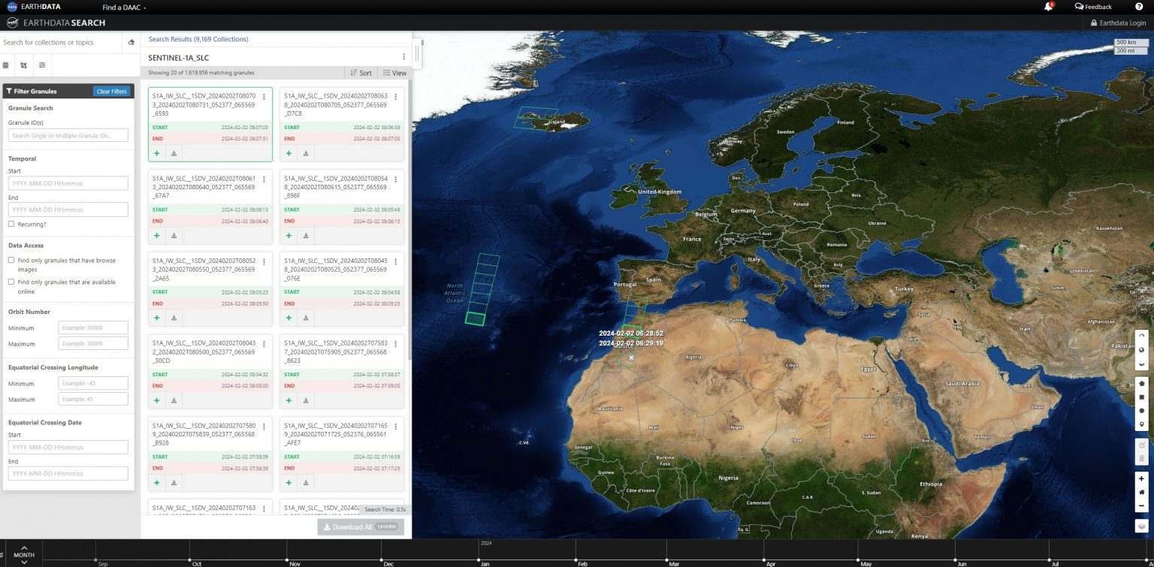Open the SENTINEL-1A_SLC options menu
Viewport: 1154px width, 567px height.
[403, 56]
